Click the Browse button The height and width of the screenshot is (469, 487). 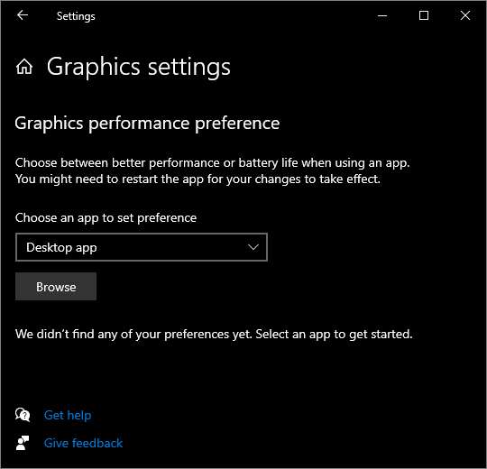pyautogui.click(x=56, y=287)
